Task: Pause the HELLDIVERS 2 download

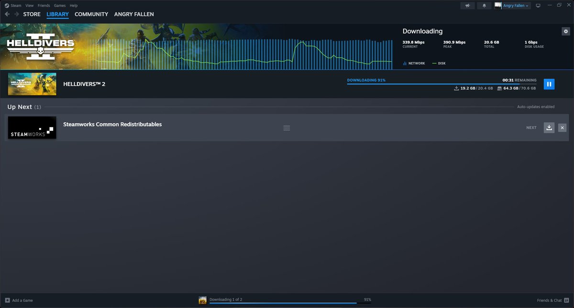Action: point(549,84)
